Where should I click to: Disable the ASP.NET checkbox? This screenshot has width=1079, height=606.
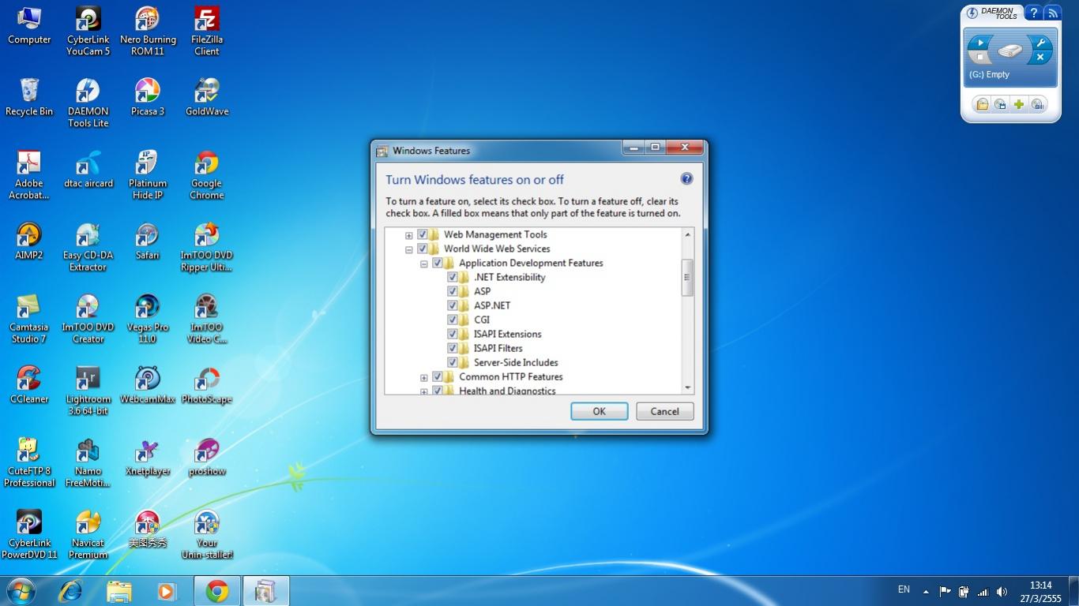(x=453, y=305)
